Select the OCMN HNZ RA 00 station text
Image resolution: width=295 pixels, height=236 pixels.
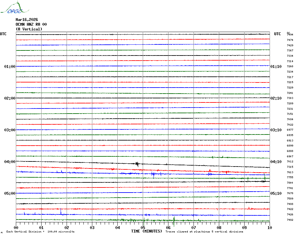tap(31, 24)
